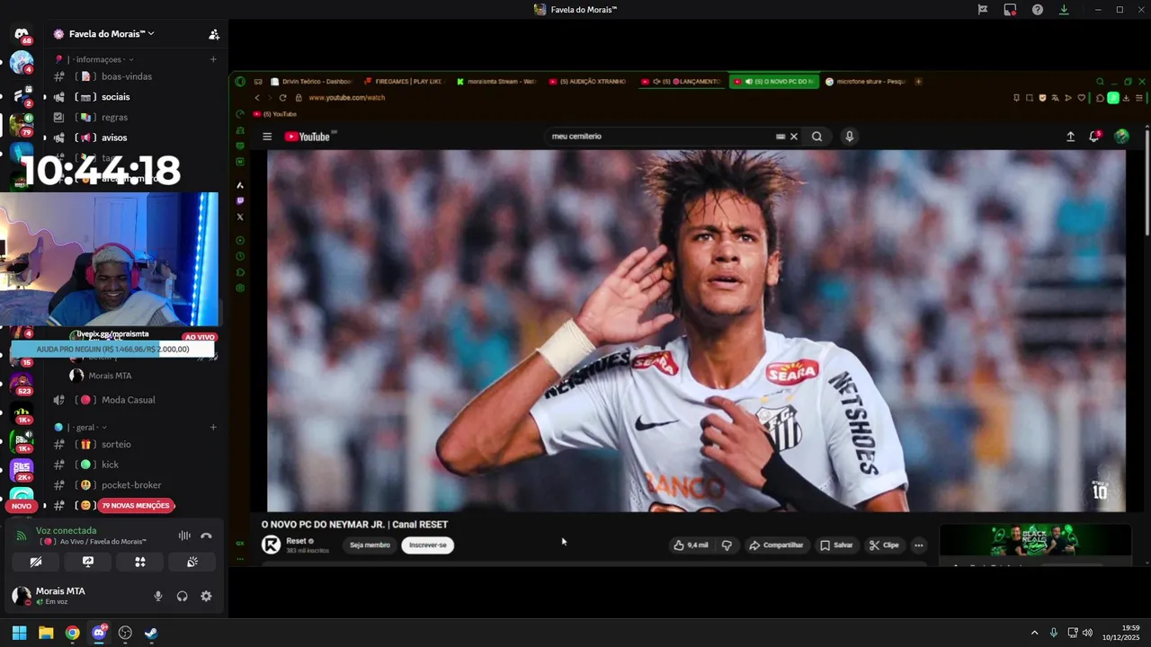This screenshot has width=1151, height=647.
Task: Open YouTube notifications bell
Action: click(1095, 137)
